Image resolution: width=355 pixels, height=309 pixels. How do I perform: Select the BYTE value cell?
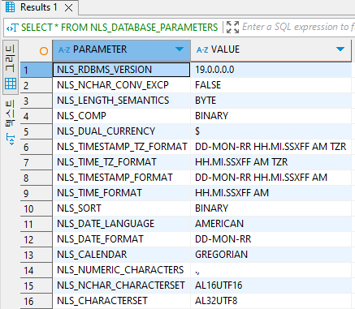click(x=271, y=101)
